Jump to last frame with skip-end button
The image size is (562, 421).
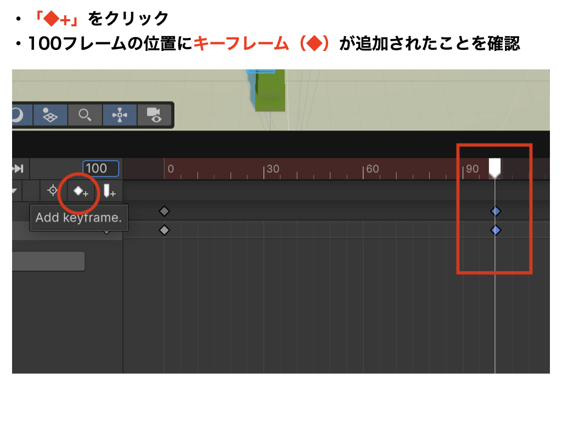tap(18, 168)
